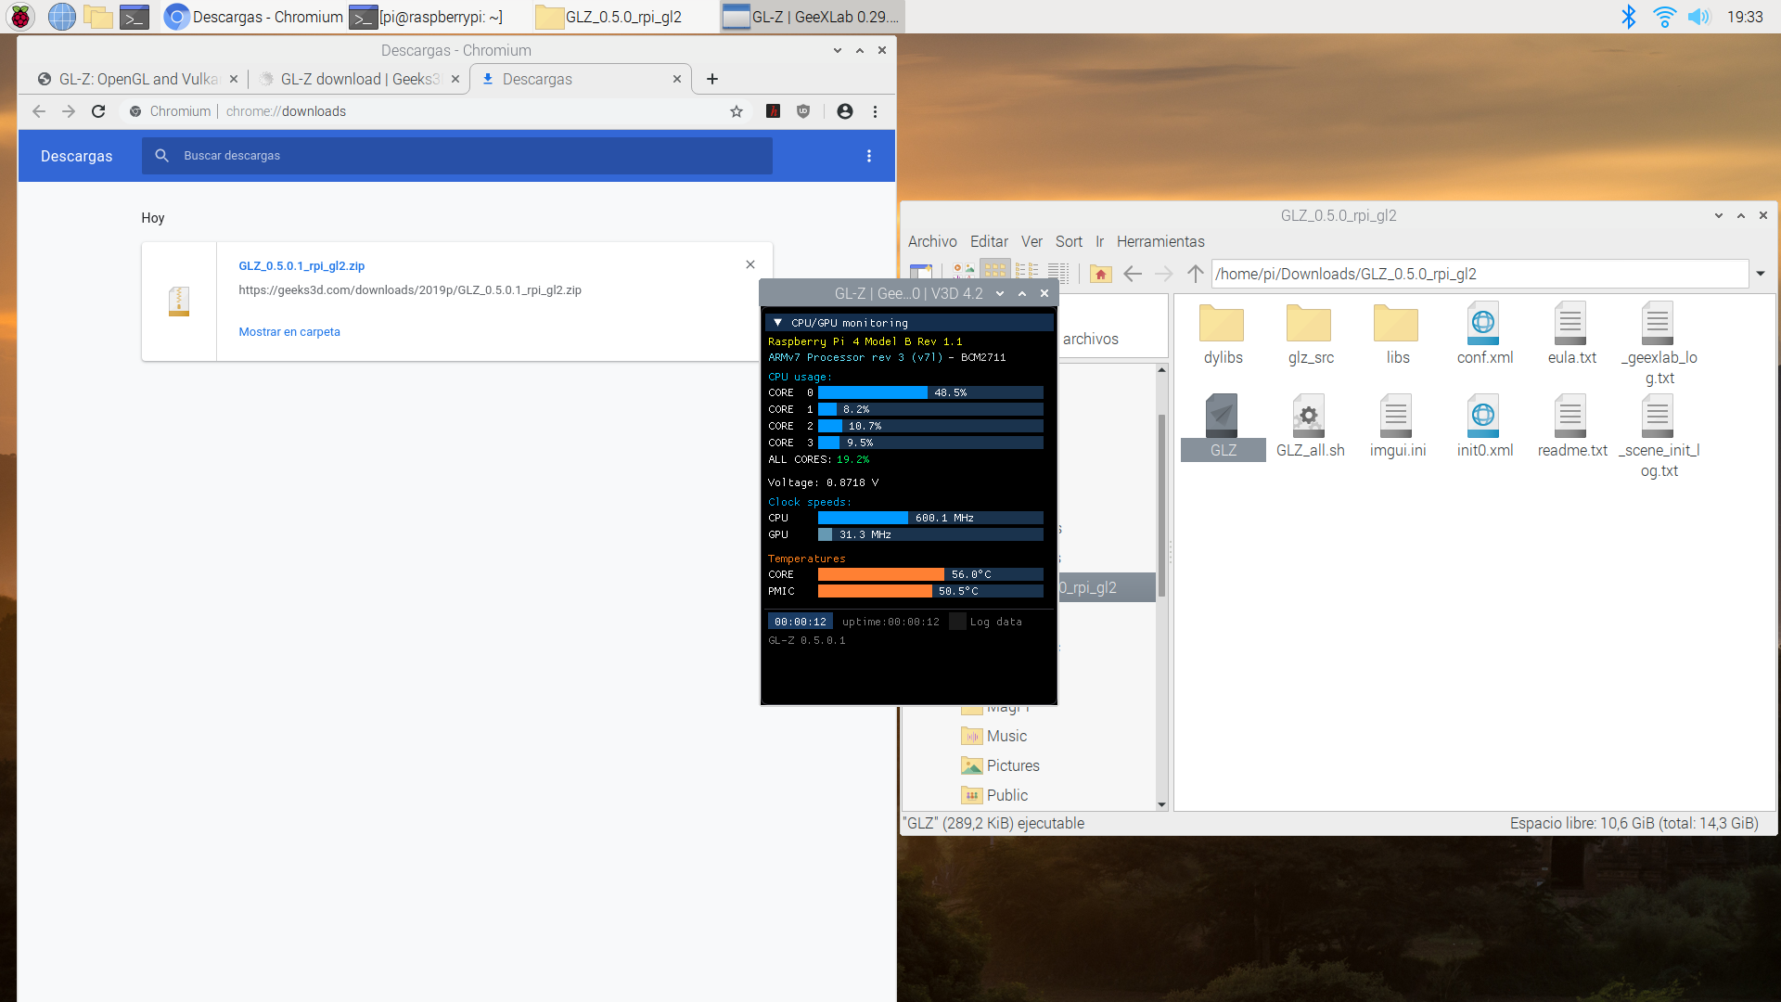Open the Herramientas menu

[x=1160, y=241]
